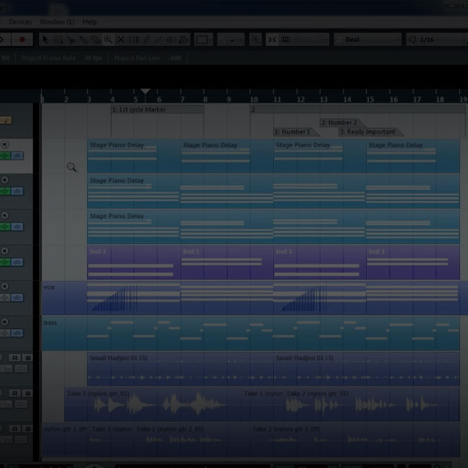Click the playhead cursor on the ruler

(145, 91)
